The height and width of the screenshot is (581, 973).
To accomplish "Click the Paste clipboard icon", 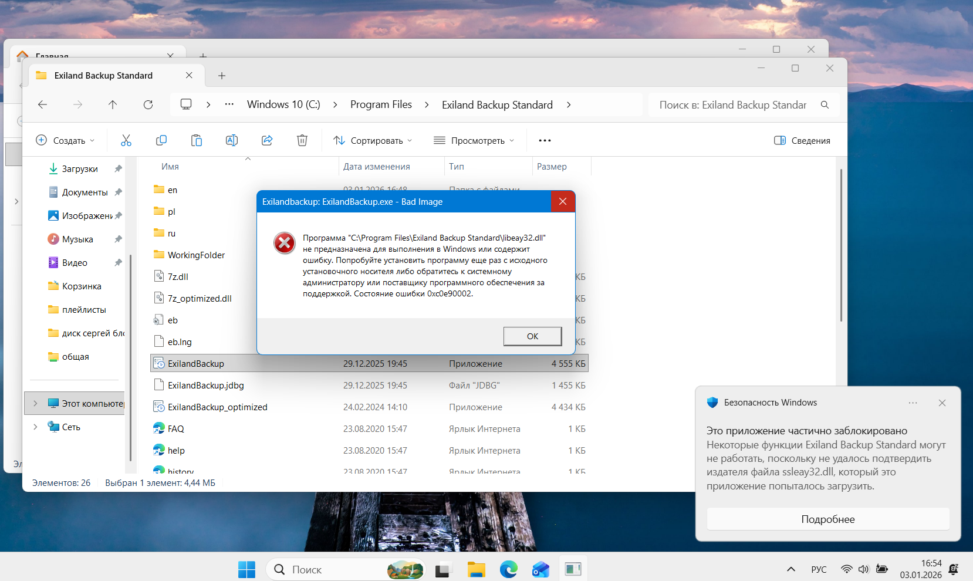I will pos(197,140).
